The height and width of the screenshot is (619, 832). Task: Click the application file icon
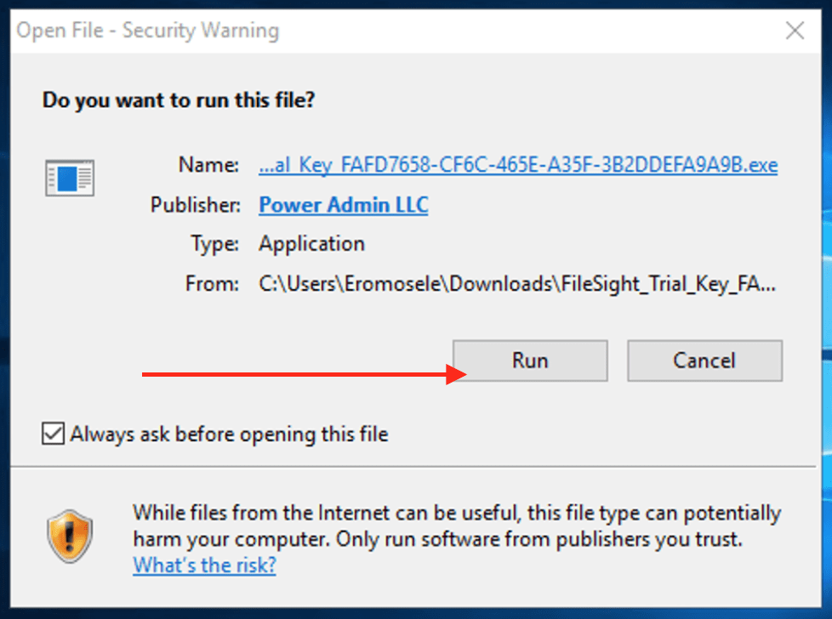pos(69,178)
